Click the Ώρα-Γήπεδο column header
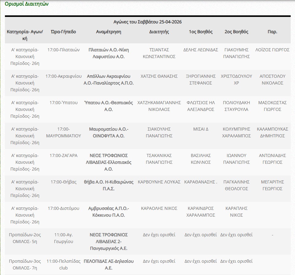This screenshot has width=295, height=275. point(63,32)
